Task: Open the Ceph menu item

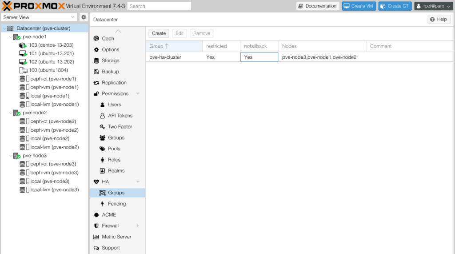Action: click(118, 39)
